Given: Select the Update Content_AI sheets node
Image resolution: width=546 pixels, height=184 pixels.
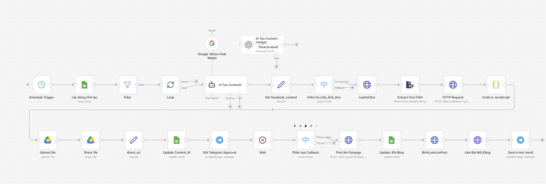Looking at the screenshot, I should click(x=176, y=140).
